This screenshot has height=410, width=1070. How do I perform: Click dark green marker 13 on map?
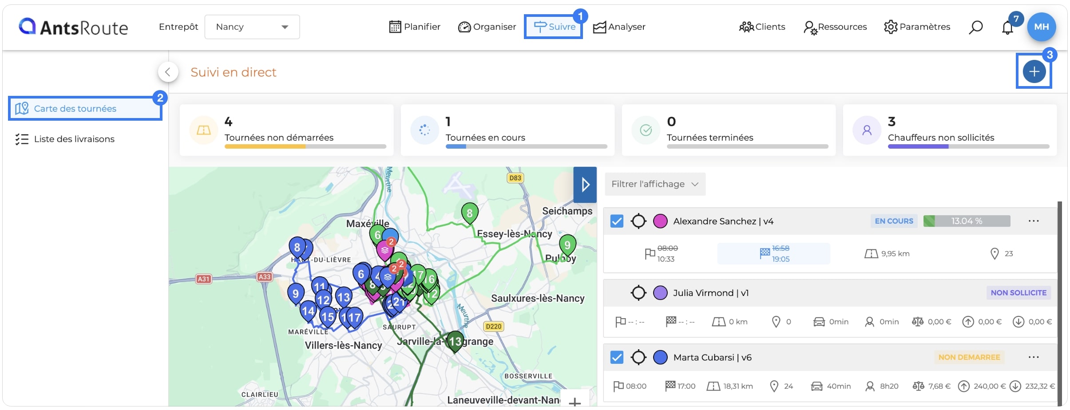point(455,342)
